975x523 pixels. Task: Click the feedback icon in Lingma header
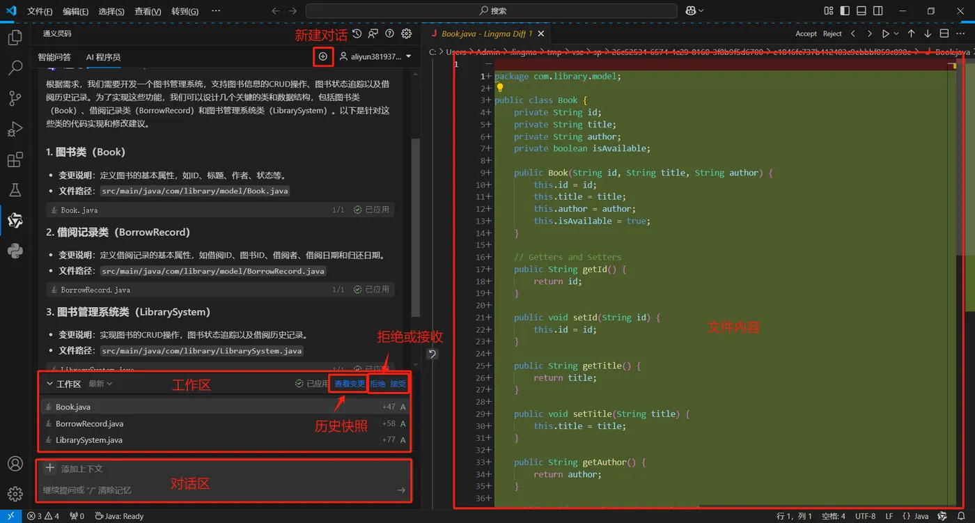pos(373,33)
